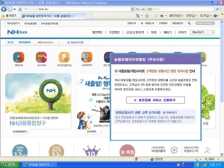Open the NH농협카드 link

pos(13,23)
